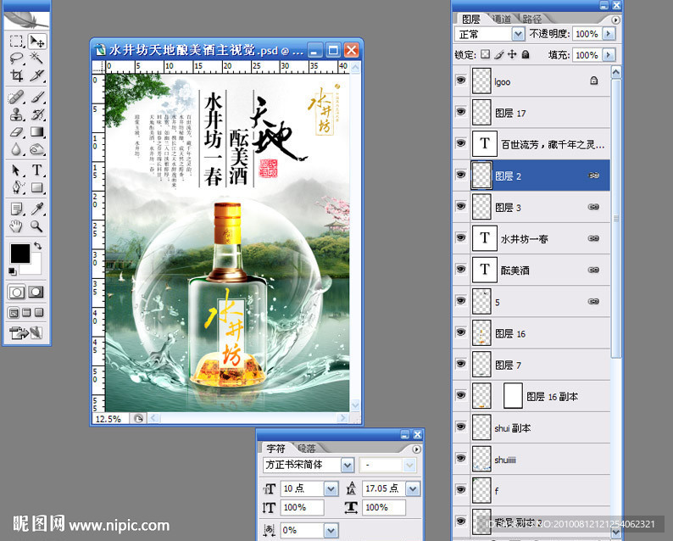Open the layers panel options menu
673x541 pixels.
point(615,20)
